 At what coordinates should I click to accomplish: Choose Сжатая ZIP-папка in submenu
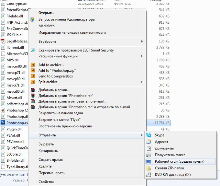point(169,168)
